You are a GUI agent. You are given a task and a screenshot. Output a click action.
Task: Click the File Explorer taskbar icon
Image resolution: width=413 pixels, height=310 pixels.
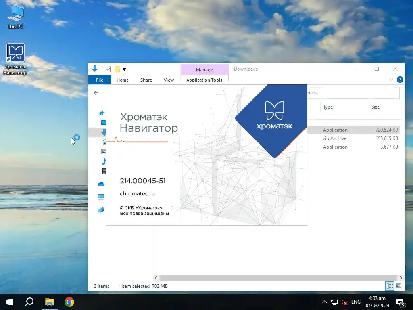point(49,302)
